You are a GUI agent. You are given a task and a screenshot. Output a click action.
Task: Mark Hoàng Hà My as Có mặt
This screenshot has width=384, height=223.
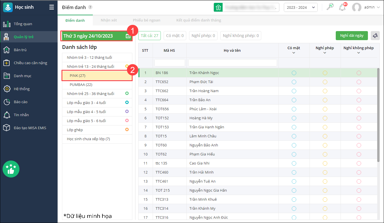[x=294, y=118]
